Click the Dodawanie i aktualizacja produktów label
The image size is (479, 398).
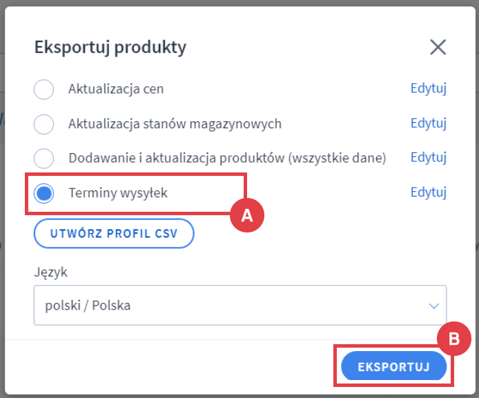pos(227,159)
